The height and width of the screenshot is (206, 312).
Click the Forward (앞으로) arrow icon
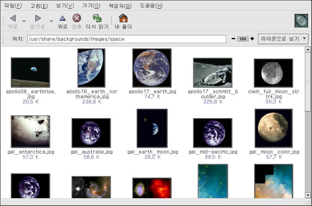(x=38, y=18)
